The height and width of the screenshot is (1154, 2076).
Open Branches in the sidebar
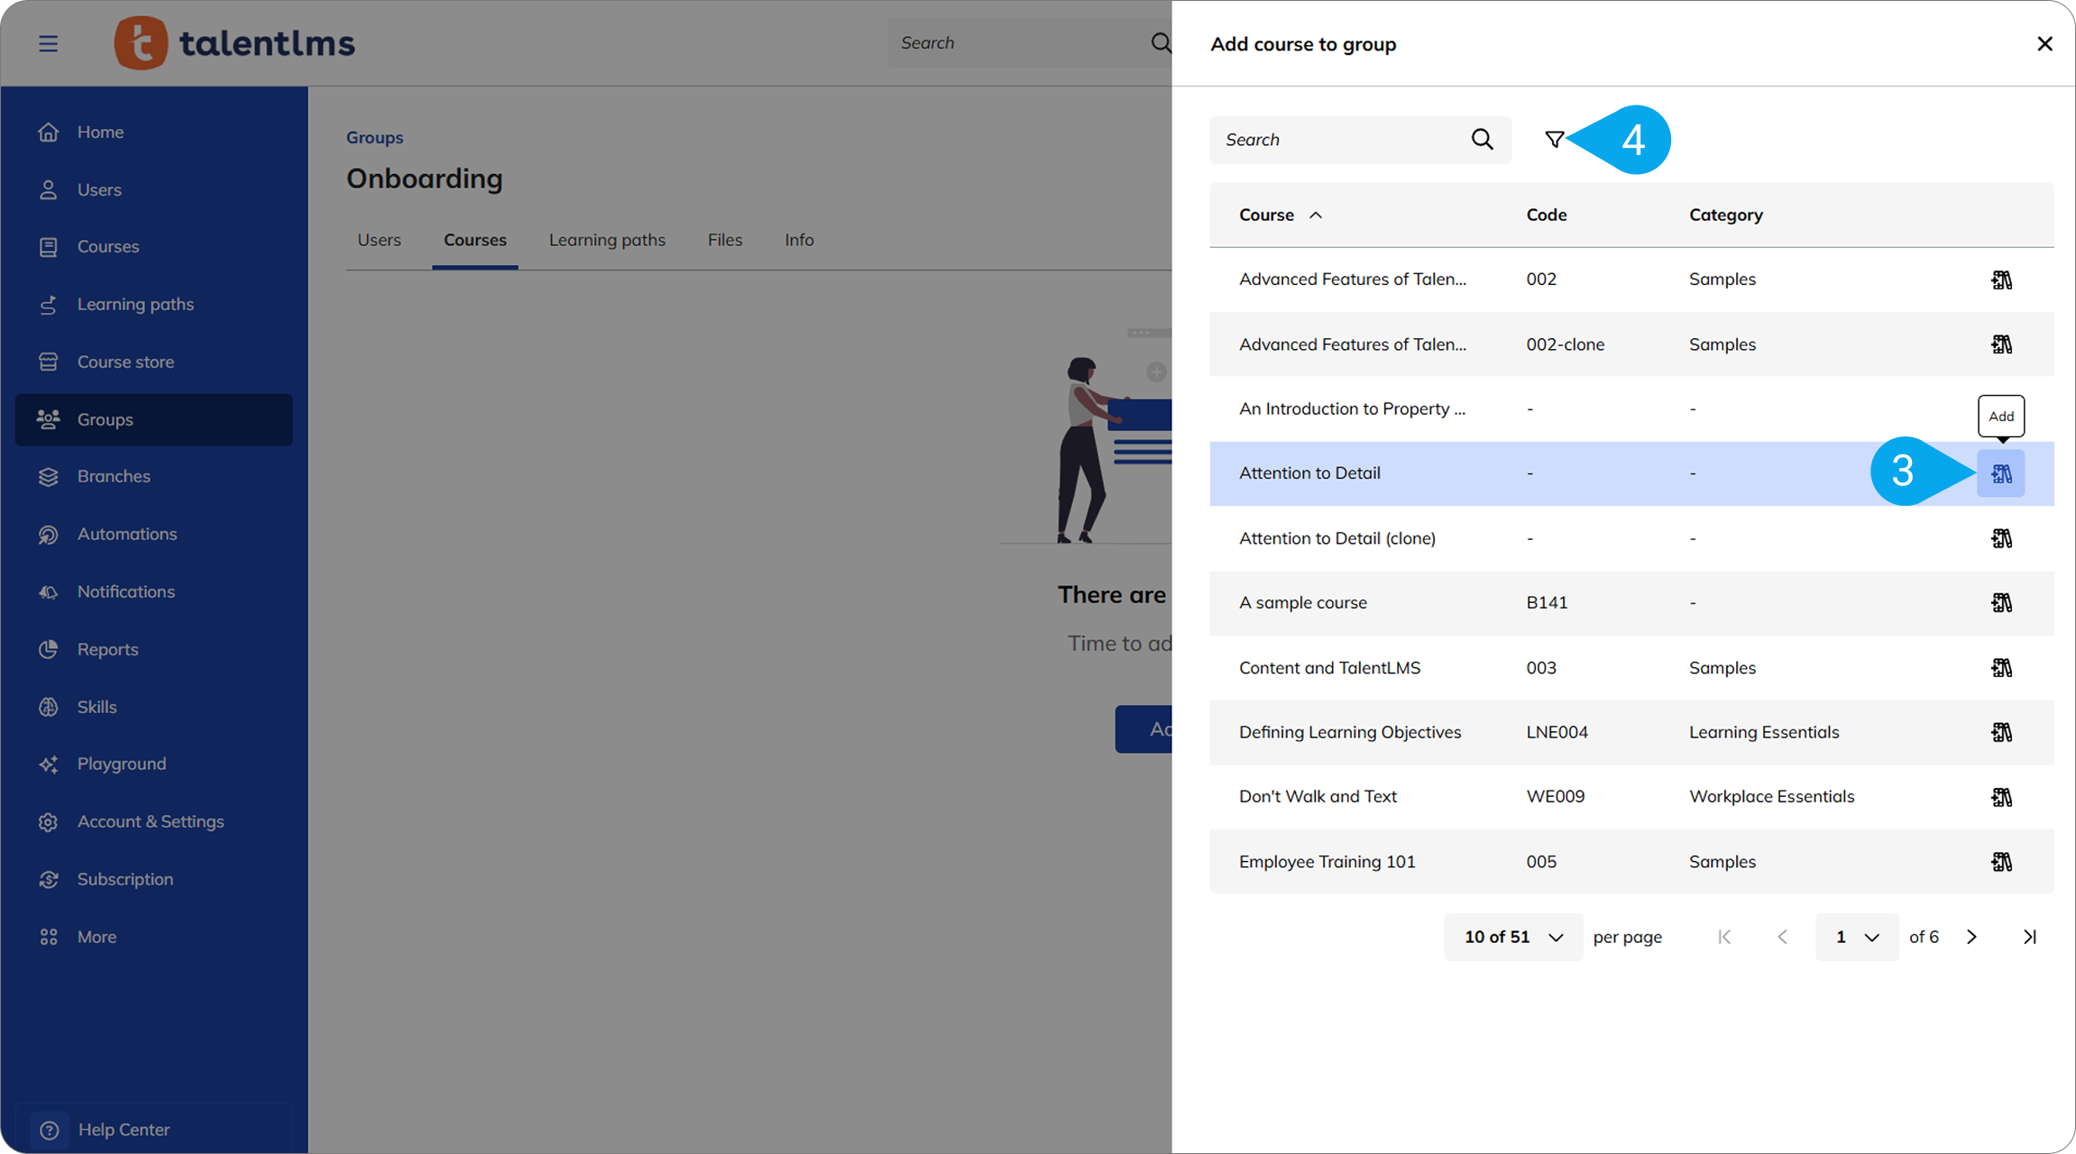pyautogui.click(x=153, y=477)
